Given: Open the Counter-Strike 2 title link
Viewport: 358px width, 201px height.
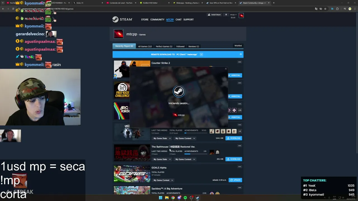Looking at the screenshot, I should point(161,63).
